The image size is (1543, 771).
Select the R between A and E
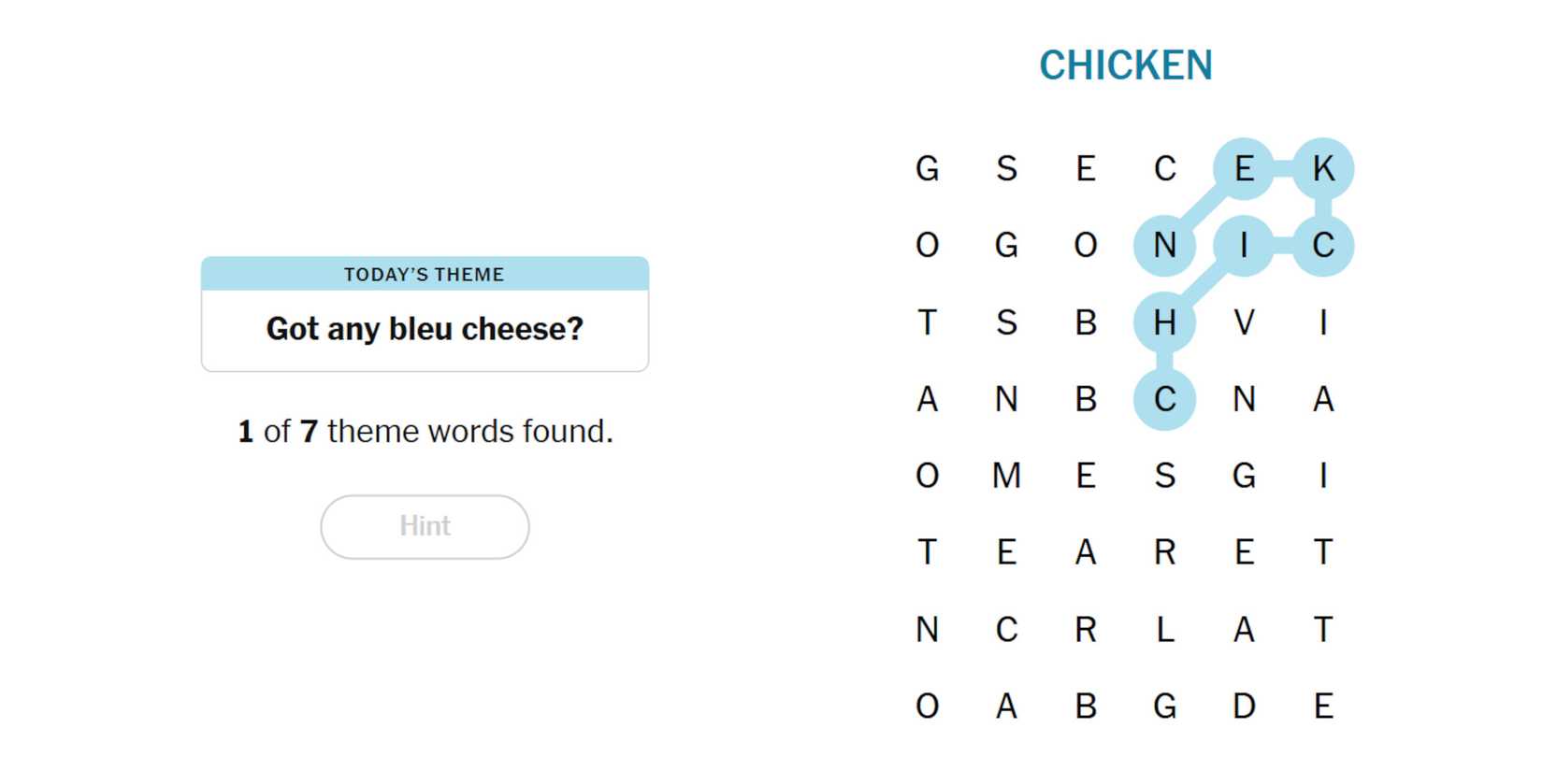click(1164, 552)
